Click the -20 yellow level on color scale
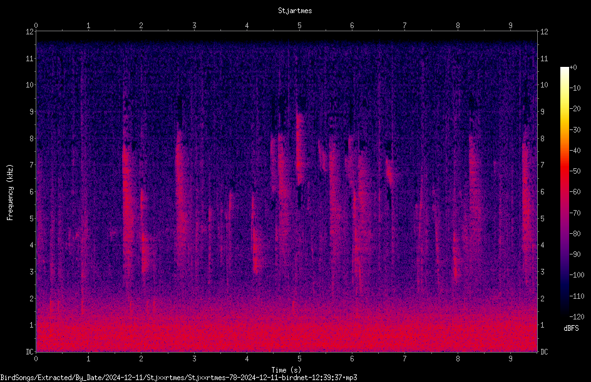 point(575,109)
